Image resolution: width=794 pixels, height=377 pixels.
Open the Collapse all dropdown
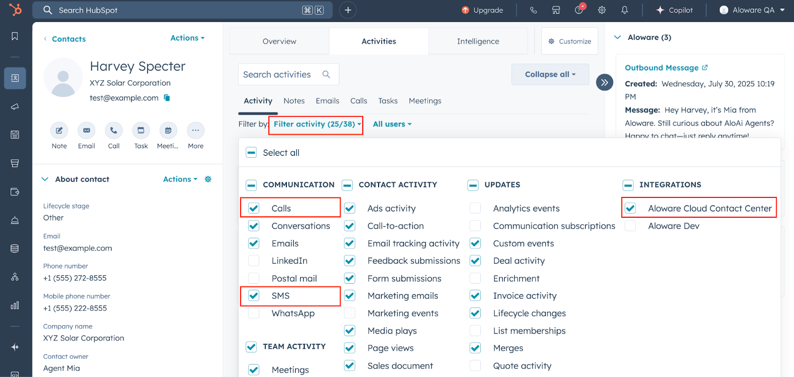pyautogui.click(x=550, y=74)
